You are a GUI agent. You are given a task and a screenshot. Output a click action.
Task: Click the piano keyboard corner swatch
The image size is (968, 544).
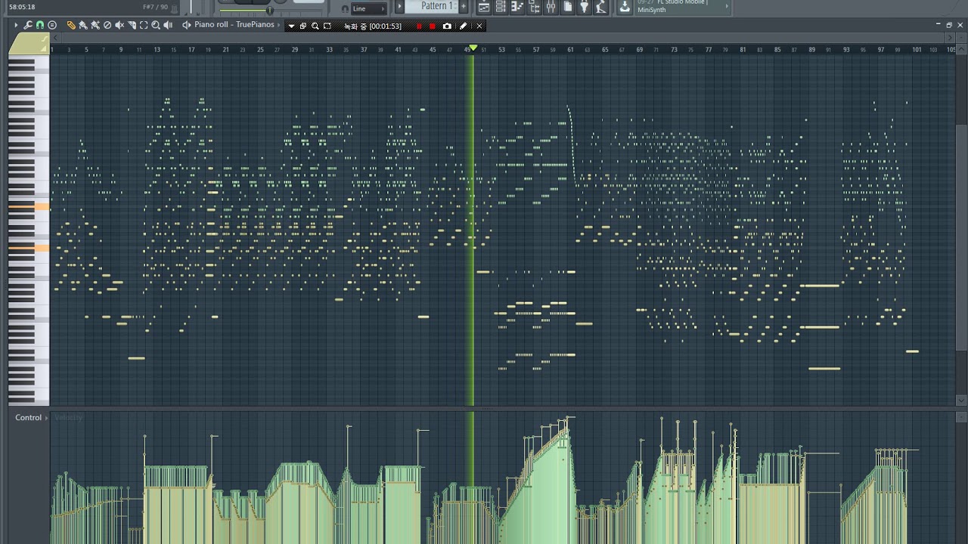tap(29, 44)
